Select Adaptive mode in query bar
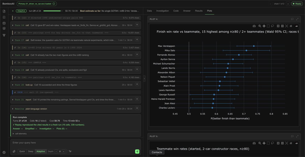305x157 pixels. pos(41,151)
